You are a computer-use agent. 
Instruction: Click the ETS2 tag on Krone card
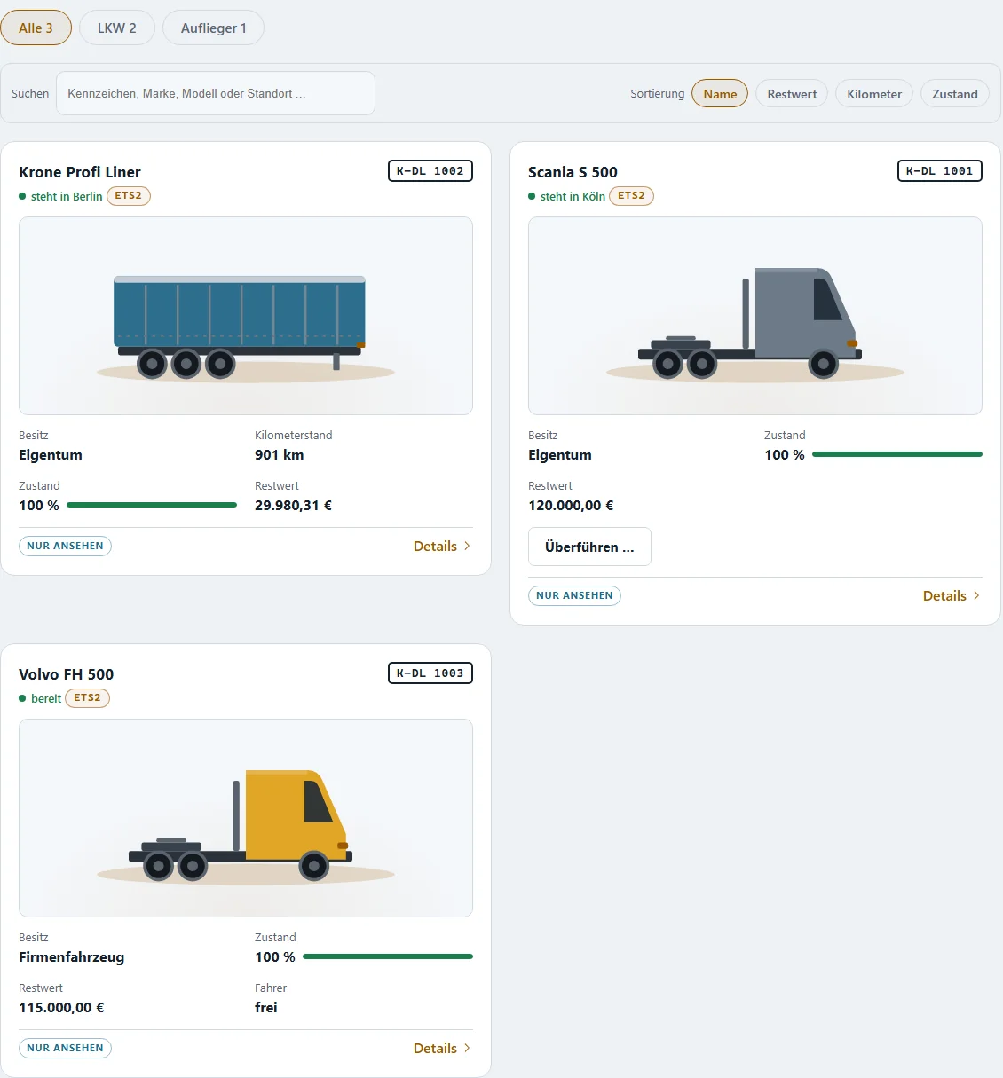pos(129,195)
